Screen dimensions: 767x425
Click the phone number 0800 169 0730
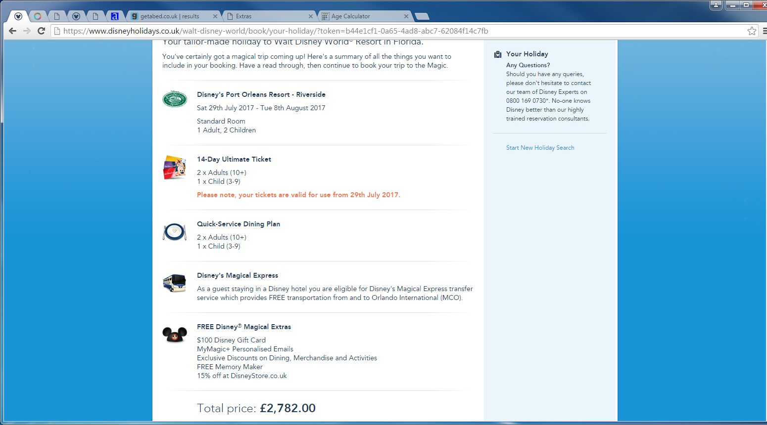click(527, 101)
